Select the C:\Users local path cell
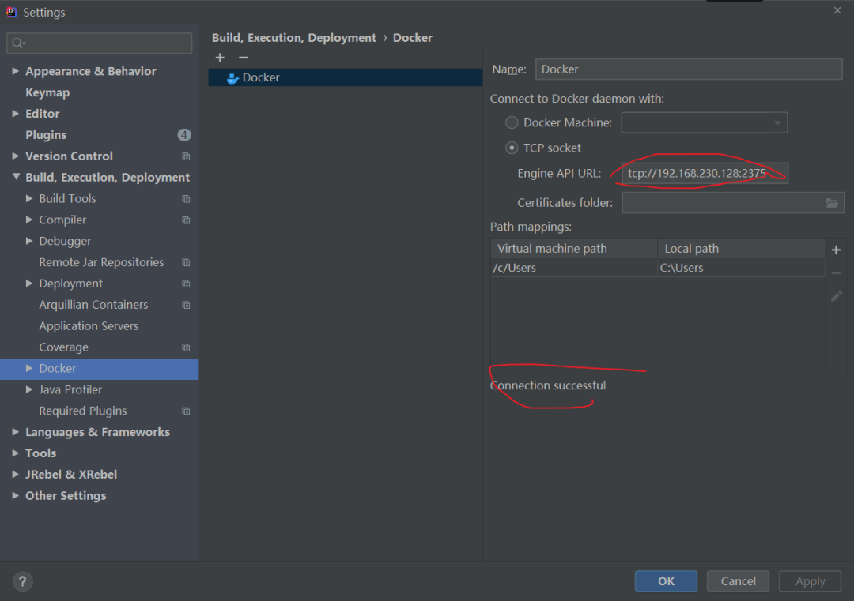The width and height of the screenshot is (854, 601). [741, 268]
